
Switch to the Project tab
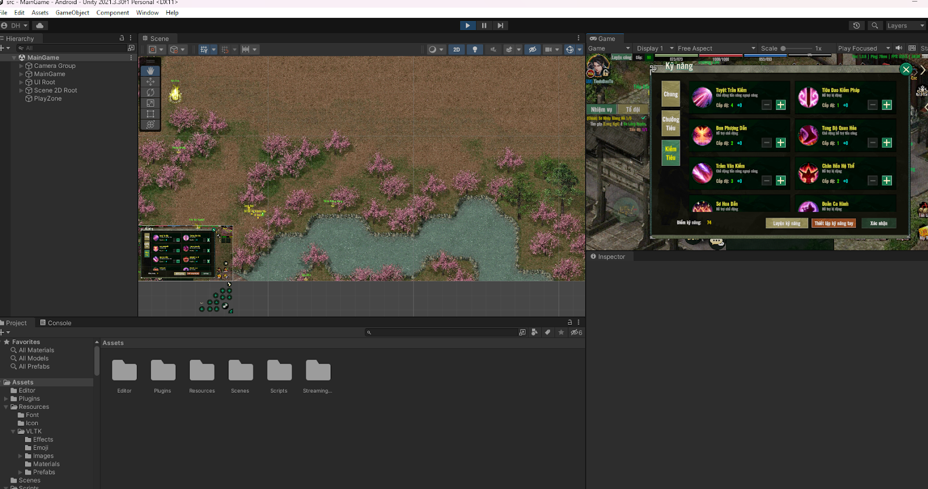tap(14, 323)
